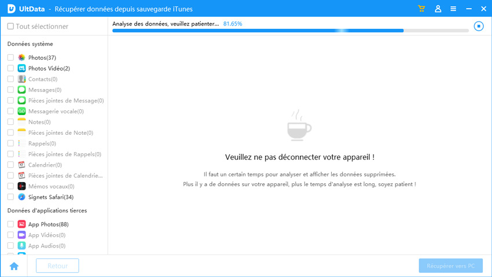
Task: Tick the Photos(37) checkbox
Action: coord(10,57)
